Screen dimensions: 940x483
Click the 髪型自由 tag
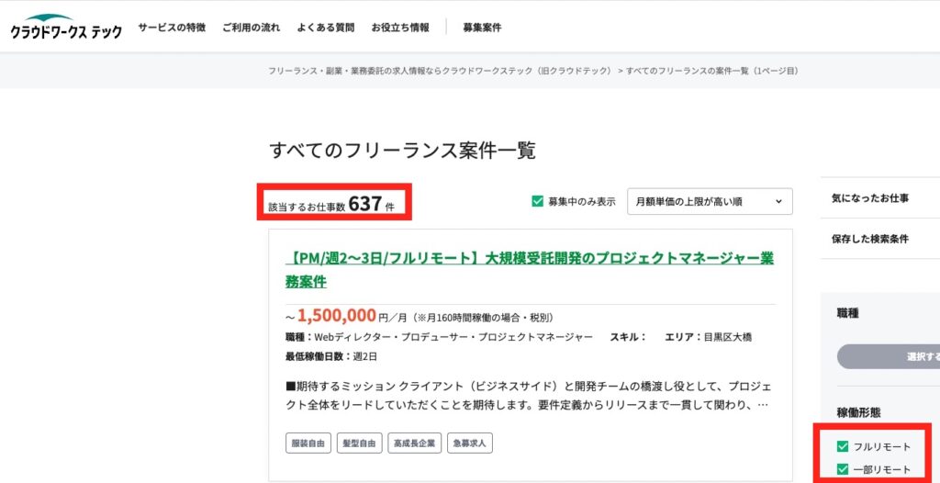pos(359,444)
